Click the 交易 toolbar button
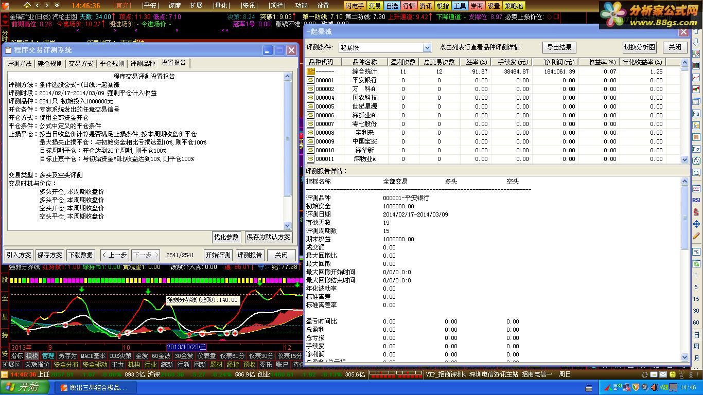The width and height of the screenshot is (703, 395). 375,6
